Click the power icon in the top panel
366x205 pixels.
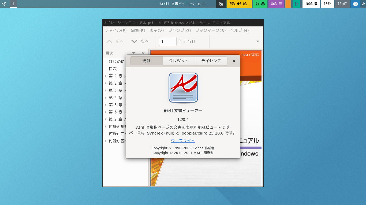coord(363,4)
